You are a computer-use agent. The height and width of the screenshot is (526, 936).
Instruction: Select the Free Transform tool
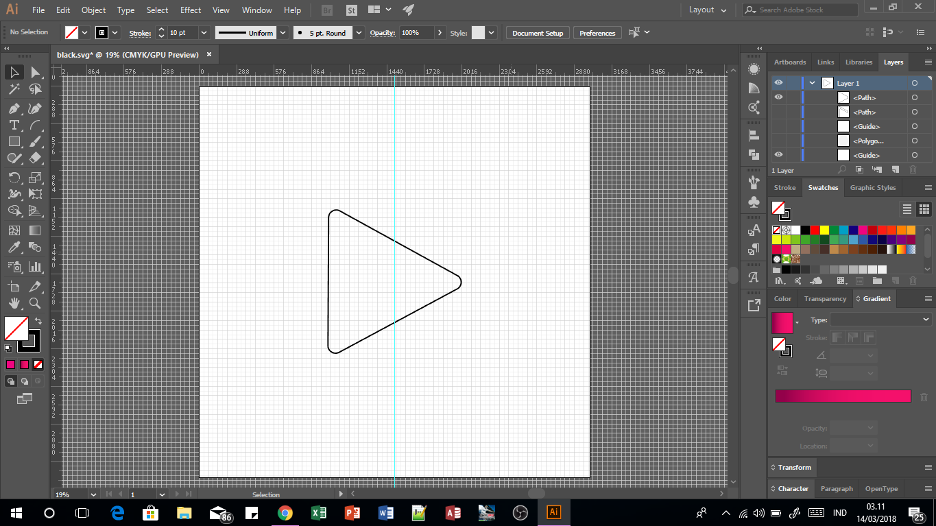(35, 194)
